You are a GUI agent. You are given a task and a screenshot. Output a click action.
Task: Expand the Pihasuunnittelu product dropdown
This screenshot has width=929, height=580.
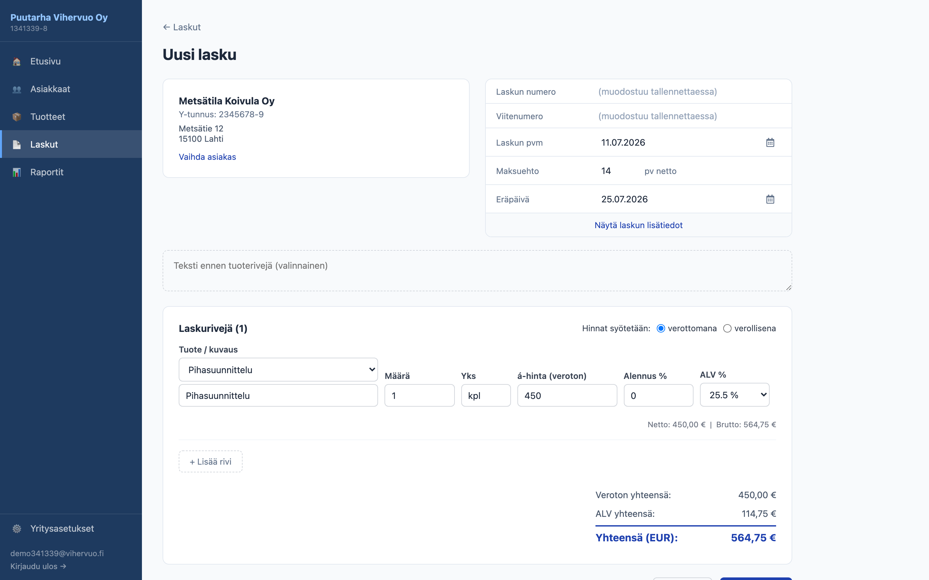coord(278,370)
